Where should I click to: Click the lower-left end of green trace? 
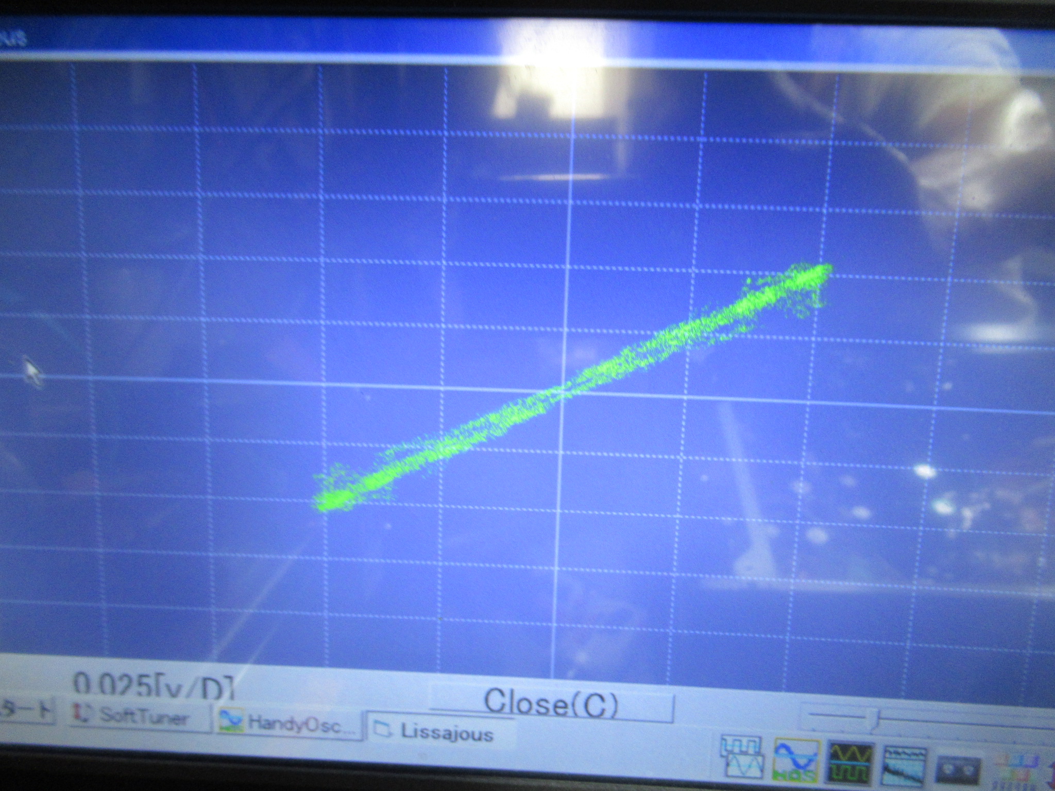[x=325, y=502]
